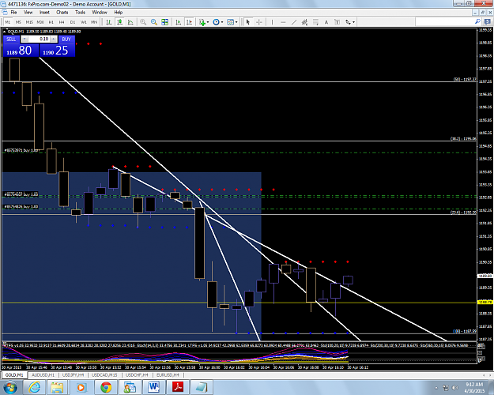
Task: Click the SELL one-click trading button
Action: 11,39
